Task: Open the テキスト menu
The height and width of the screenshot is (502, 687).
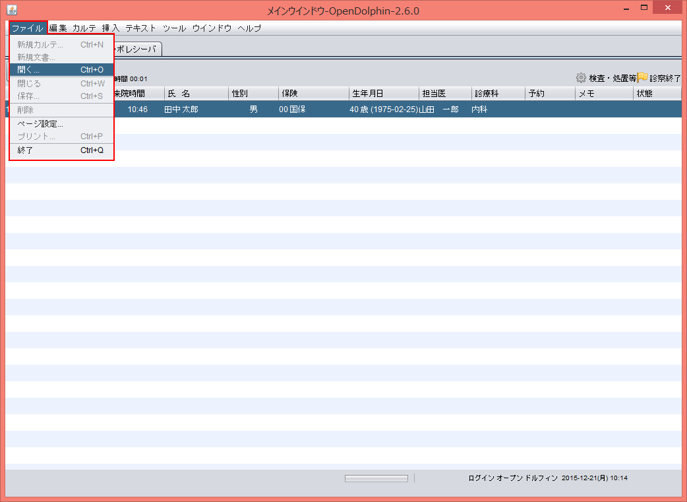Action: pos(141,28)
